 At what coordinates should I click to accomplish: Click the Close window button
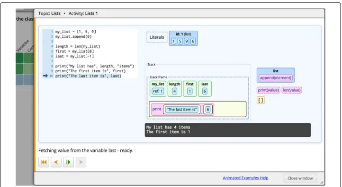(x=300, y=178)
